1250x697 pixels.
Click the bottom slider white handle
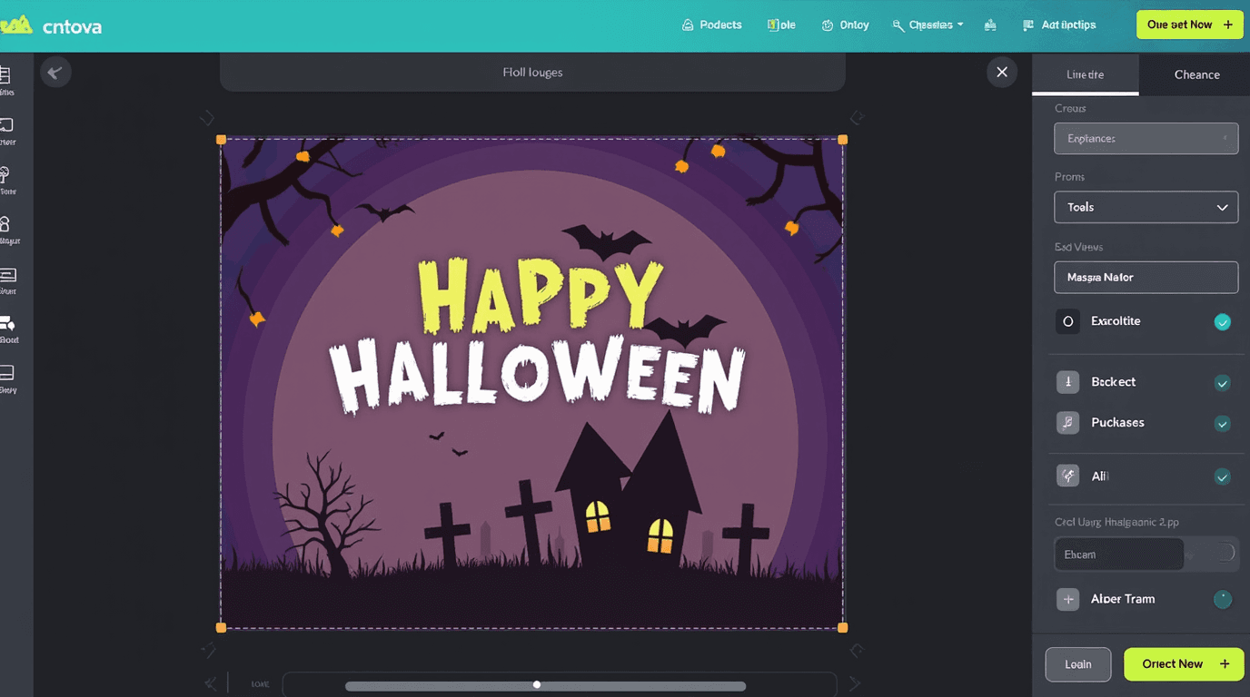(537, 685)
